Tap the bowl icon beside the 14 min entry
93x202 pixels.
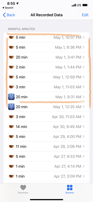[x=11, y=127]
